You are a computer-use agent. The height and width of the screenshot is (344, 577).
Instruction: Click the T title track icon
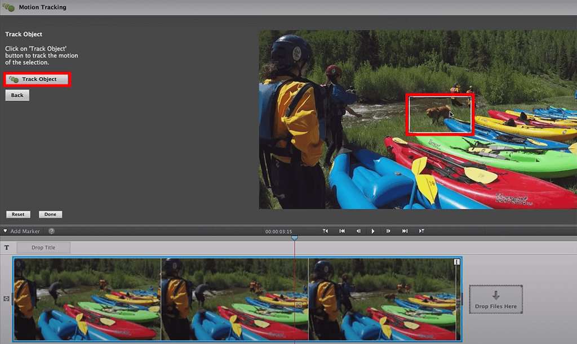pyautogui.click(x=7, y=248)
